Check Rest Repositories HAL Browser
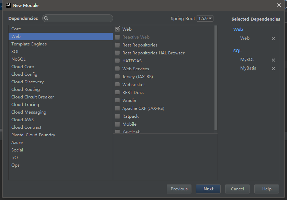287x200 pixels. coord(118,53)
